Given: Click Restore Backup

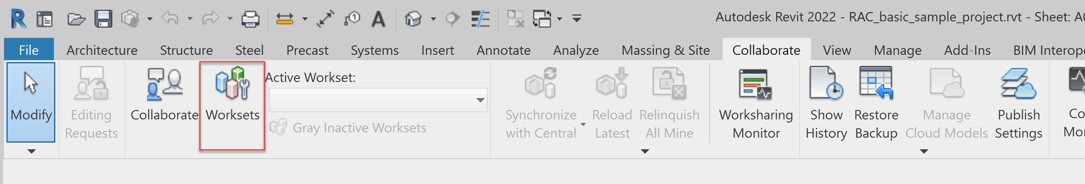Looking at the screenshot, I should 876,102.
